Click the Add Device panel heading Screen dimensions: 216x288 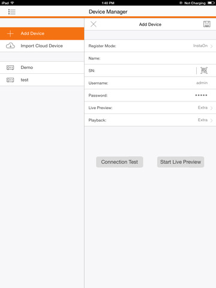[150, 25]
